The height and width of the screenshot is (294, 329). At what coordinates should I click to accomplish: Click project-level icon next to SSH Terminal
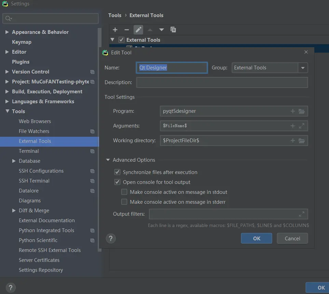[92, 181]
